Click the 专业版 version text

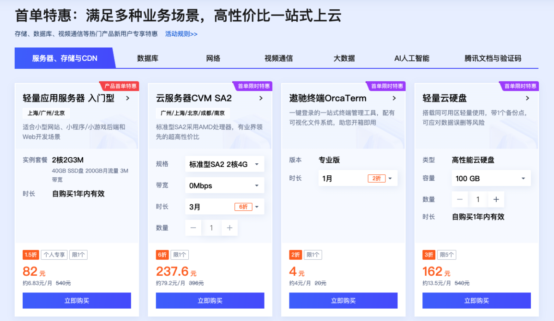[x=329, y=160]
